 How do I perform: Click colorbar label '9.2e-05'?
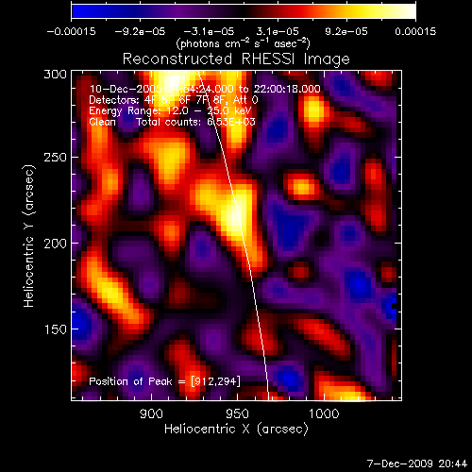[x=346, y=31]
